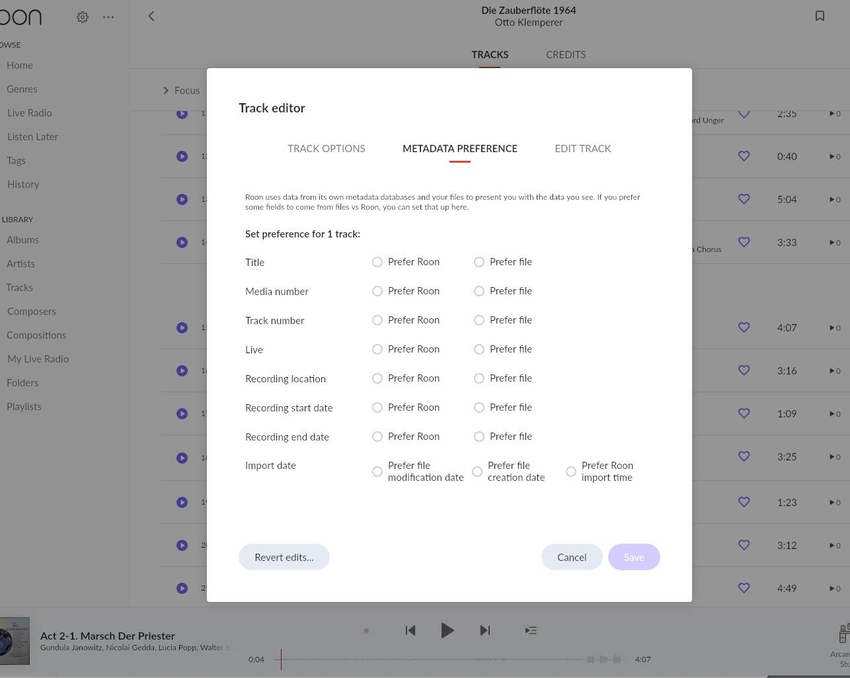Viewport: 850px width, 678px height.
Task: Open Playlists in the library
Action: (x=24, y=407)
